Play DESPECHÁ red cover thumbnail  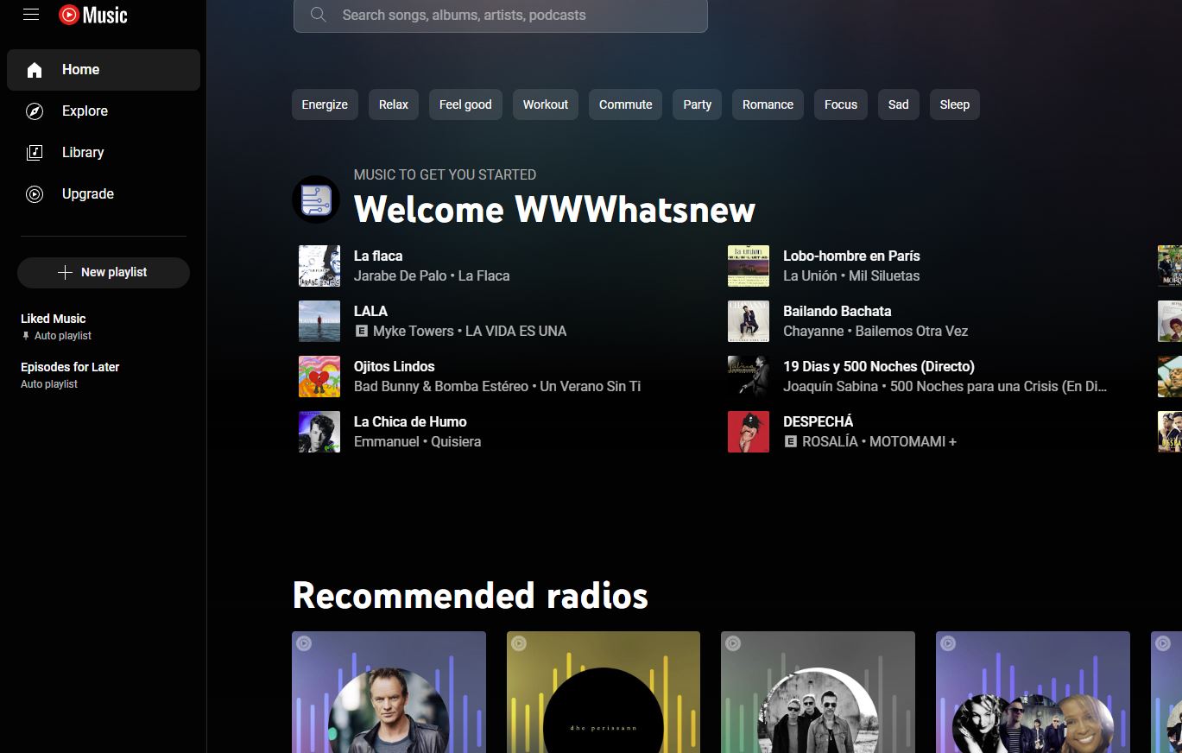[x=749, y=432]
